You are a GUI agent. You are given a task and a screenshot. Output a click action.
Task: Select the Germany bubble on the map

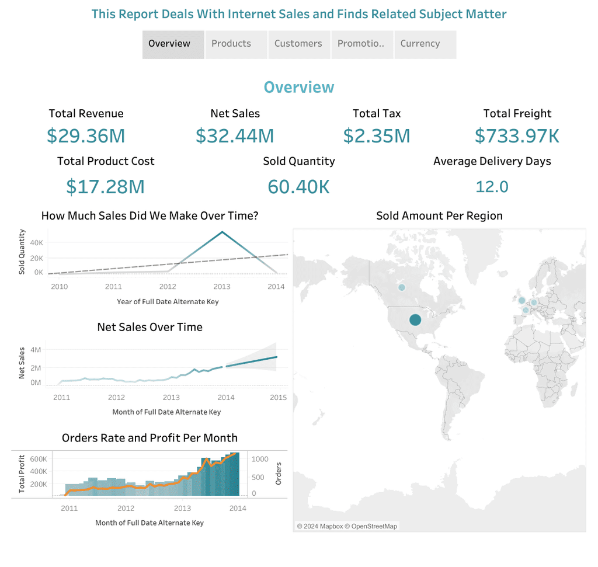tap(534, 302)
